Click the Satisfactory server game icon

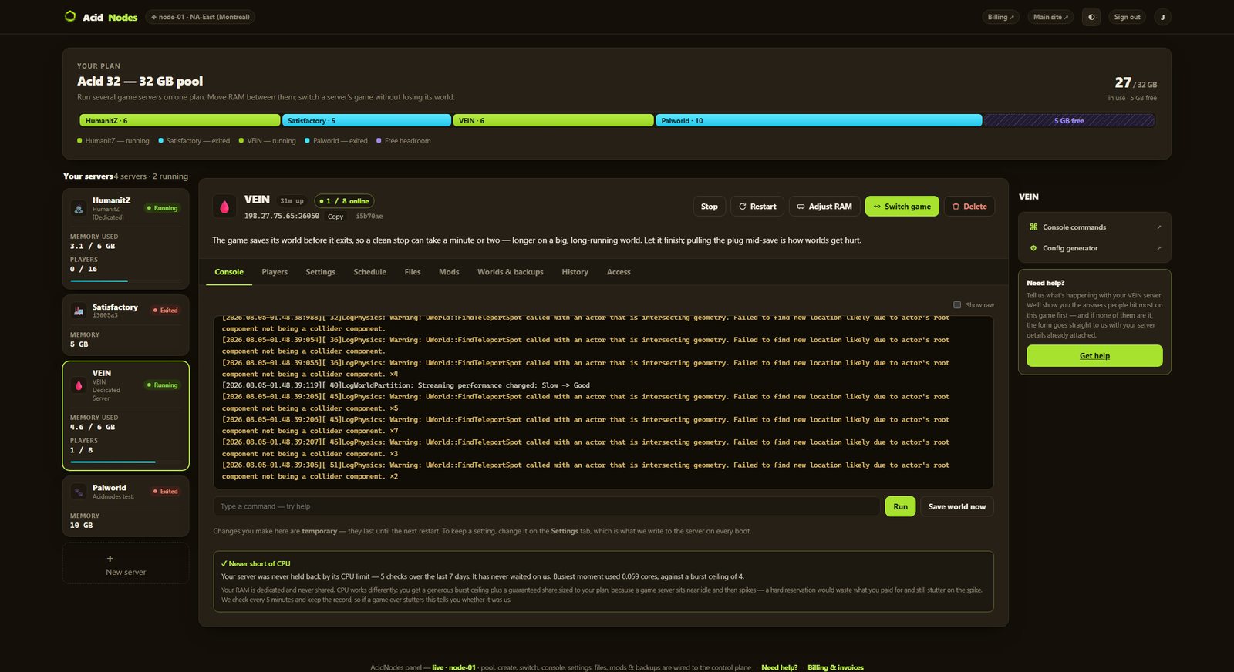[79, 311]
